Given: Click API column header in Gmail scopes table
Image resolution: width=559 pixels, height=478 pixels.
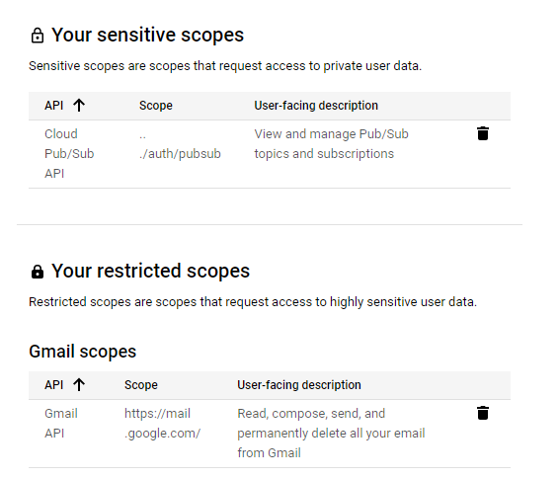Looking at the screenshot, I should pyautogui.click(x=54, y=385).
